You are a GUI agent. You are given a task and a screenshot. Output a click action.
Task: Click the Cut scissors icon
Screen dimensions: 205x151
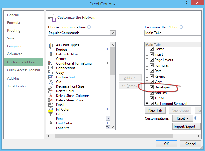(51, 82)
